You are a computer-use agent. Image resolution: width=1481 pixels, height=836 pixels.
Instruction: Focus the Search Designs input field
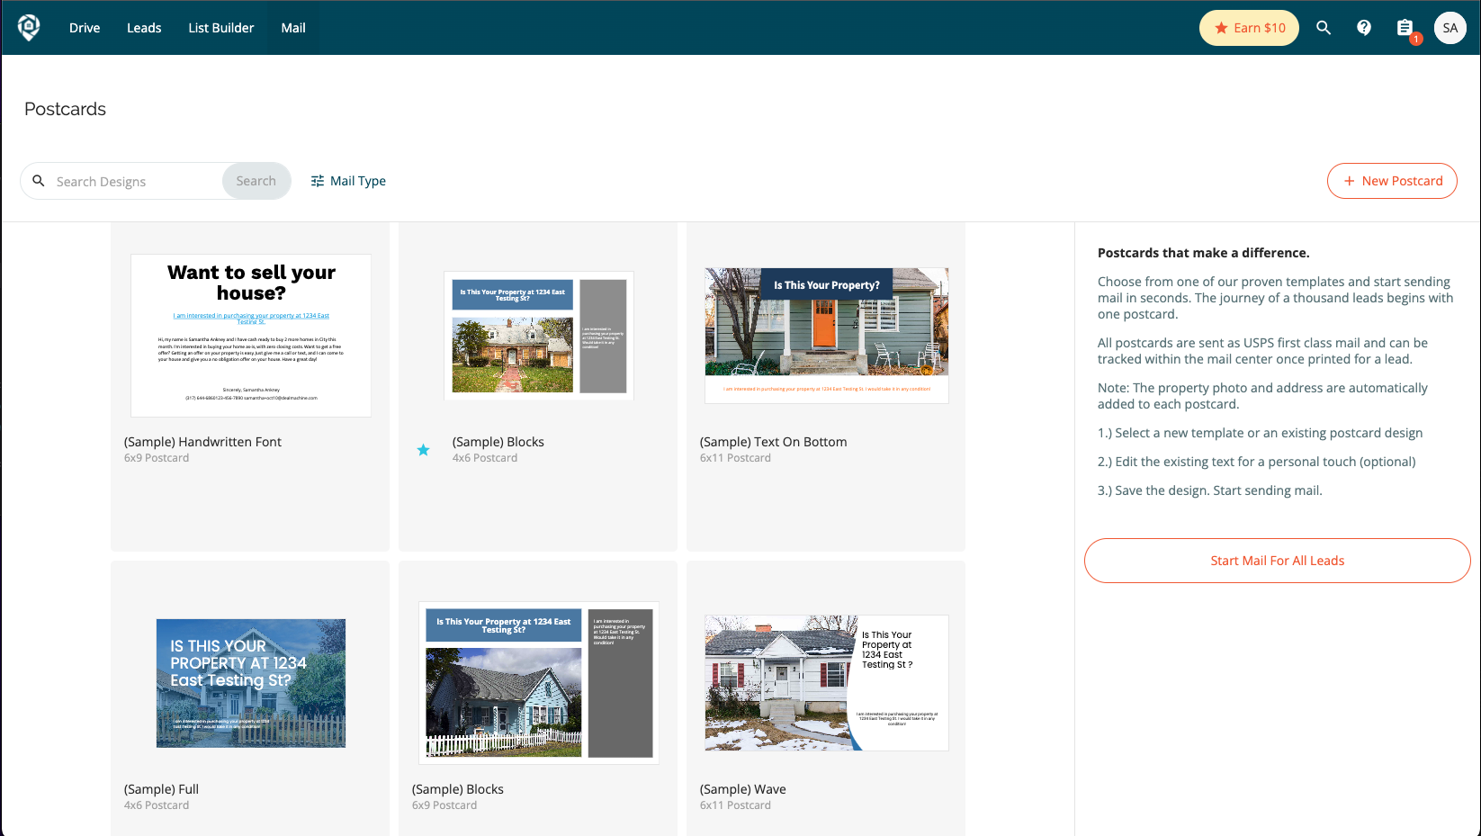click(x=135, y=182)
